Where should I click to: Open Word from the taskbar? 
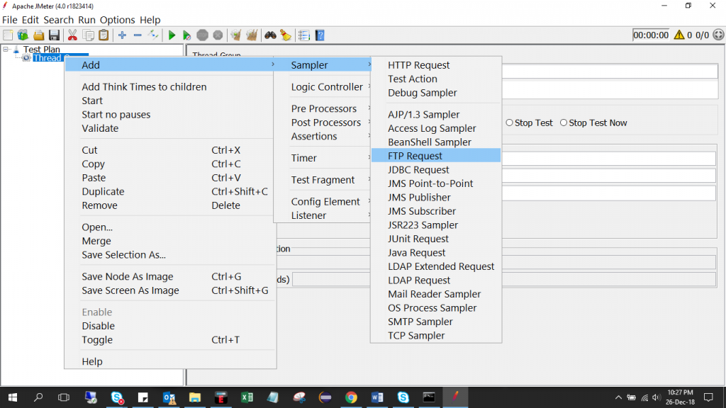tap(377, 397)
